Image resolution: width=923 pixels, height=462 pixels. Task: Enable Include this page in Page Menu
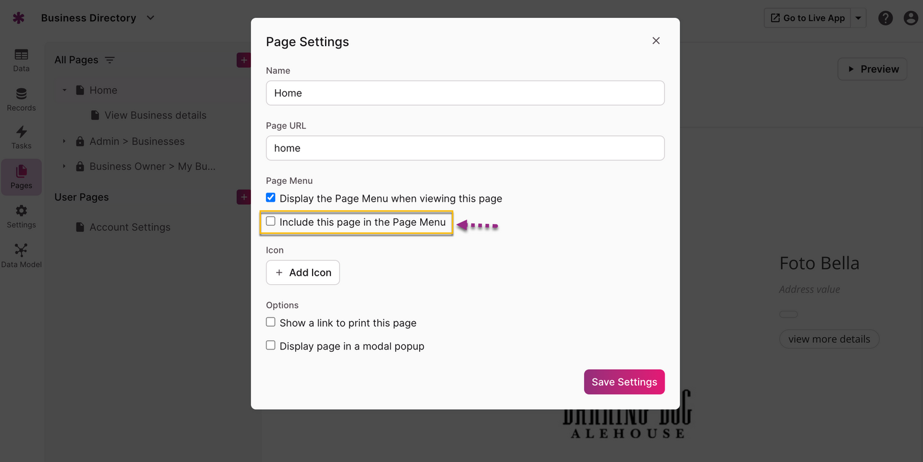(x=271, y=221)
